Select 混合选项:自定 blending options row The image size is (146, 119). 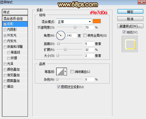click(15, 19)
